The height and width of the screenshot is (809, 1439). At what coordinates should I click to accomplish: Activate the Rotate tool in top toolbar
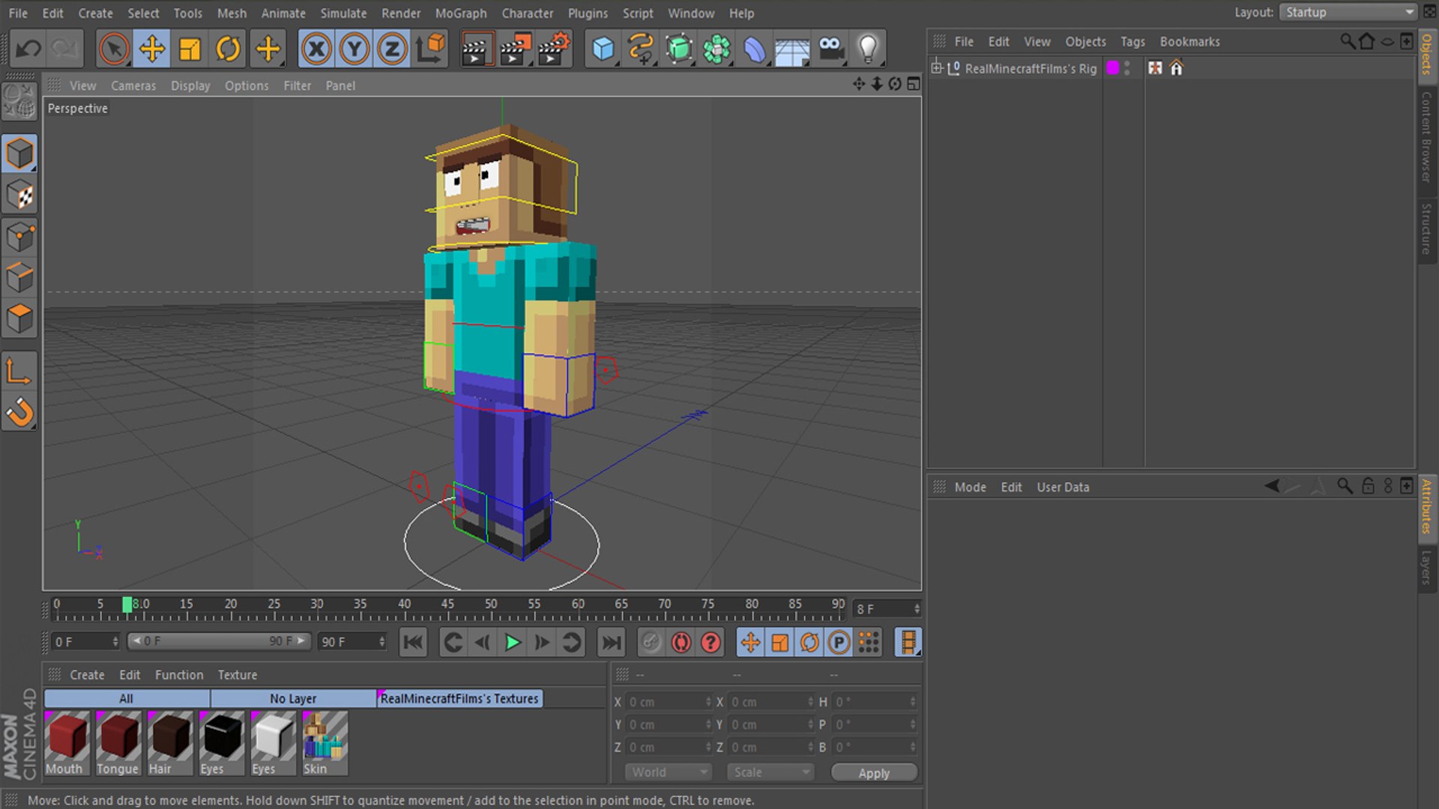[x=229, y=49]
